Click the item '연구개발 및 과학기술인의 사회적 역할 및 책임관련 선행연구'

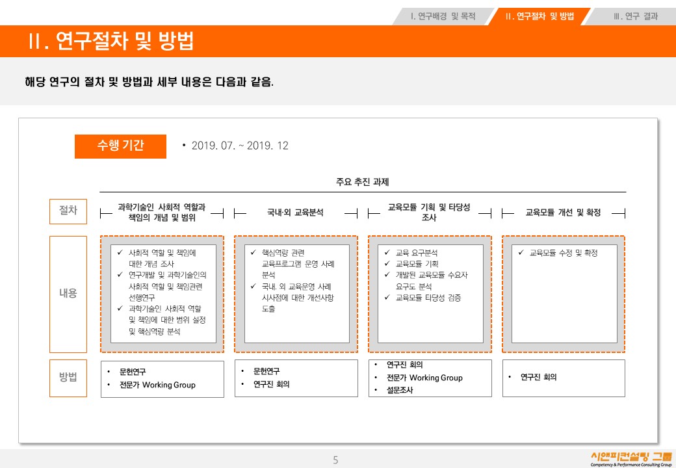[167, 286]
